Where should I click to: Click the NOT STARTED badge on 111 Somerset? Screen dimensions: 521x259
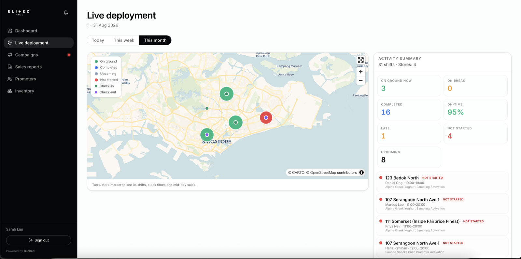pyautogui.click(x=473, y=221)
